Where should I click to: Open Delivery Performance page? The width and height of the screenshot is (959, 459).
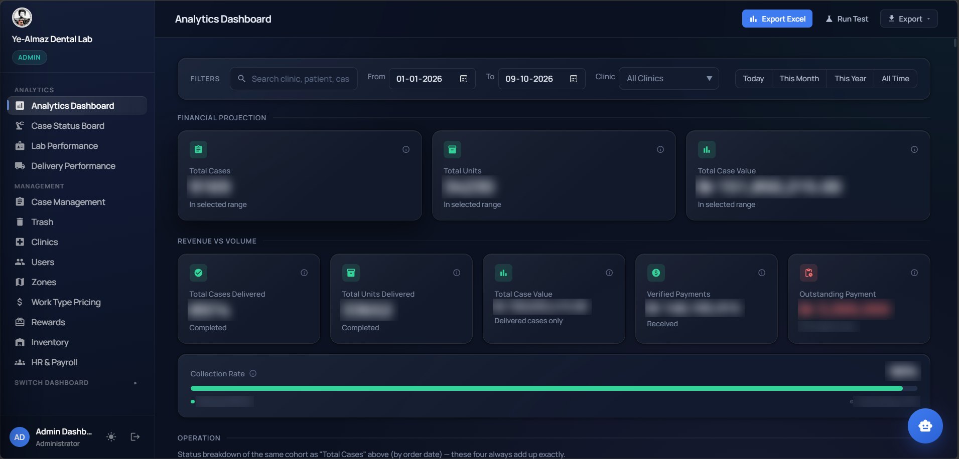pyautogui.click(x=77, y=166)
